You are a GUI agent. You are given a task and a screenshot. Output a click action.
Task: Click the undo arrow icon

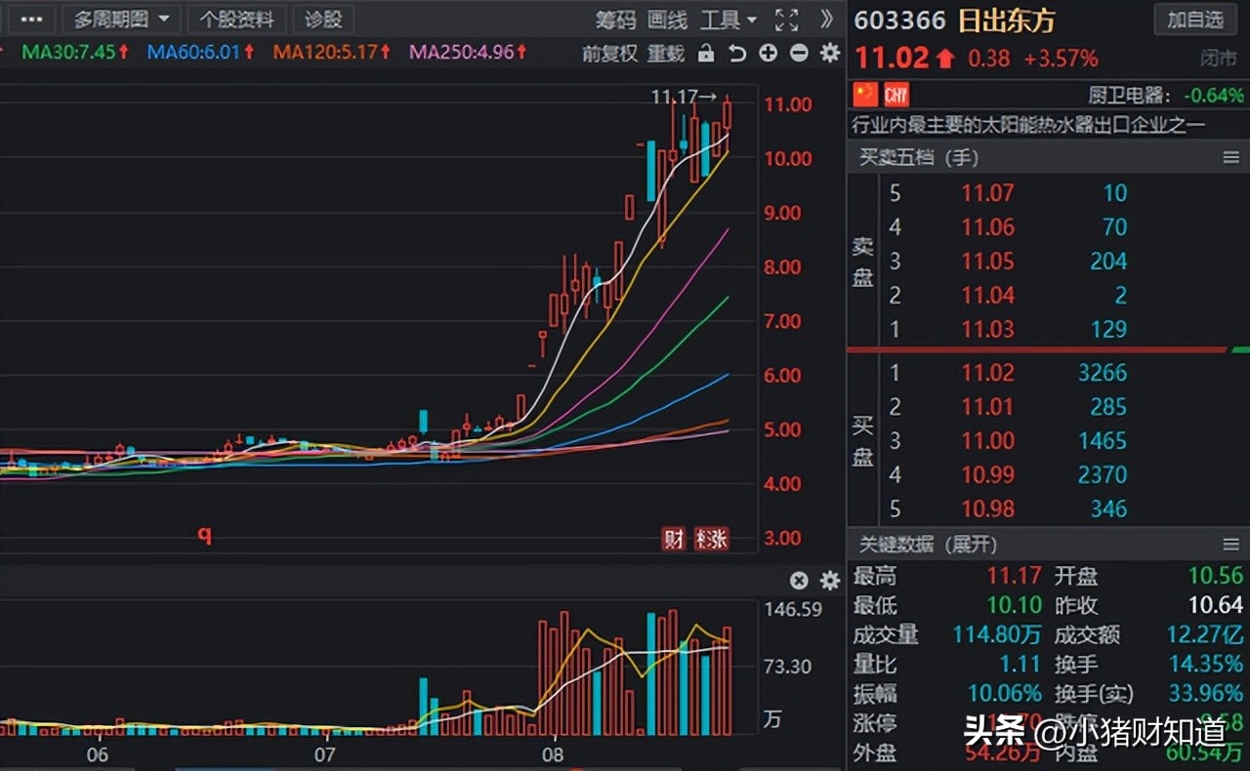[736, 54]
